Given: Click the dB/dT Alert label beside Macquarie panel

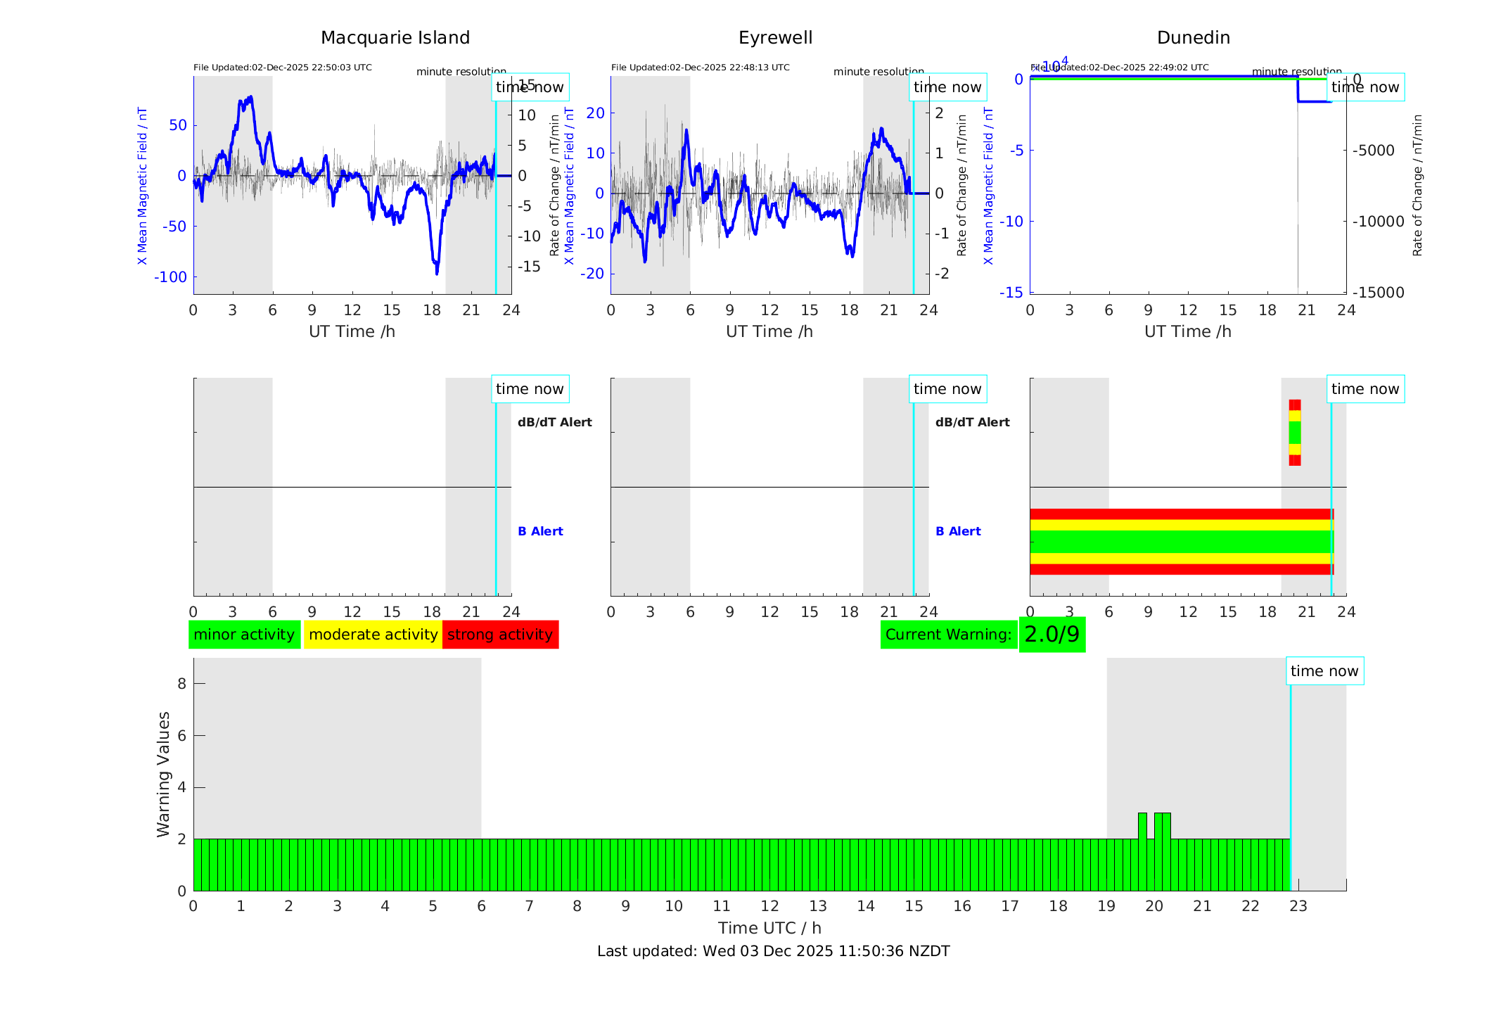Looking at the screenshot, I should (x=554, y=422).
